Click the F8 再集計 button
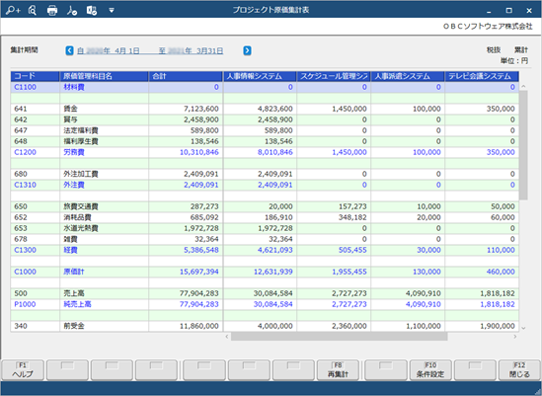The width and height of the screenshot is (542, 396). (x=338, y=370)
